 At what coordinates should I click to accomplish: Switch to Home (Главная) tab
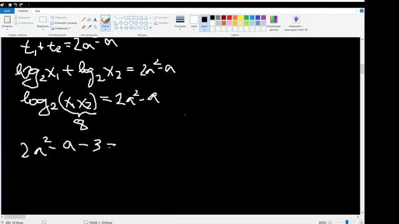point(23,11)
